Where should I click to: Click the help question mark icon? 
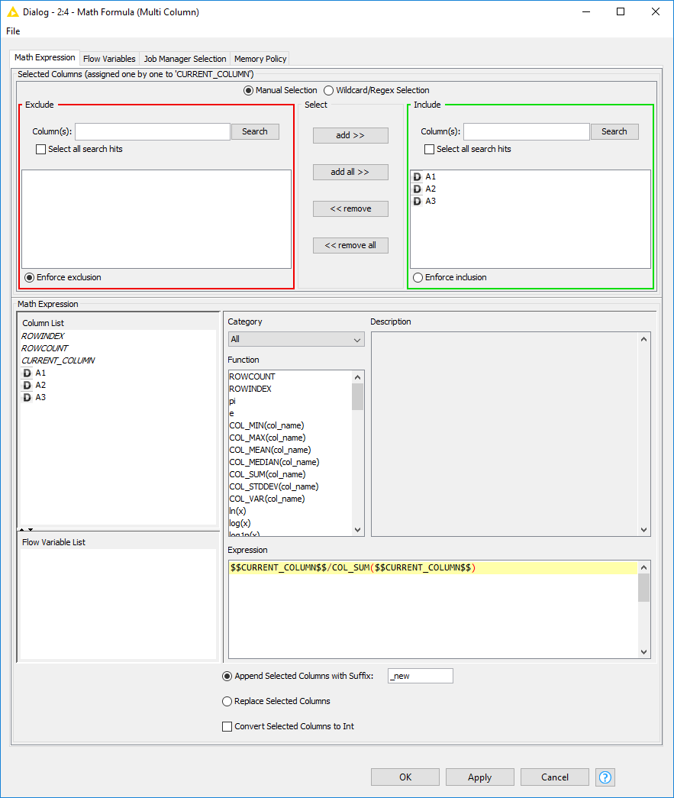(x=605, y=777)
